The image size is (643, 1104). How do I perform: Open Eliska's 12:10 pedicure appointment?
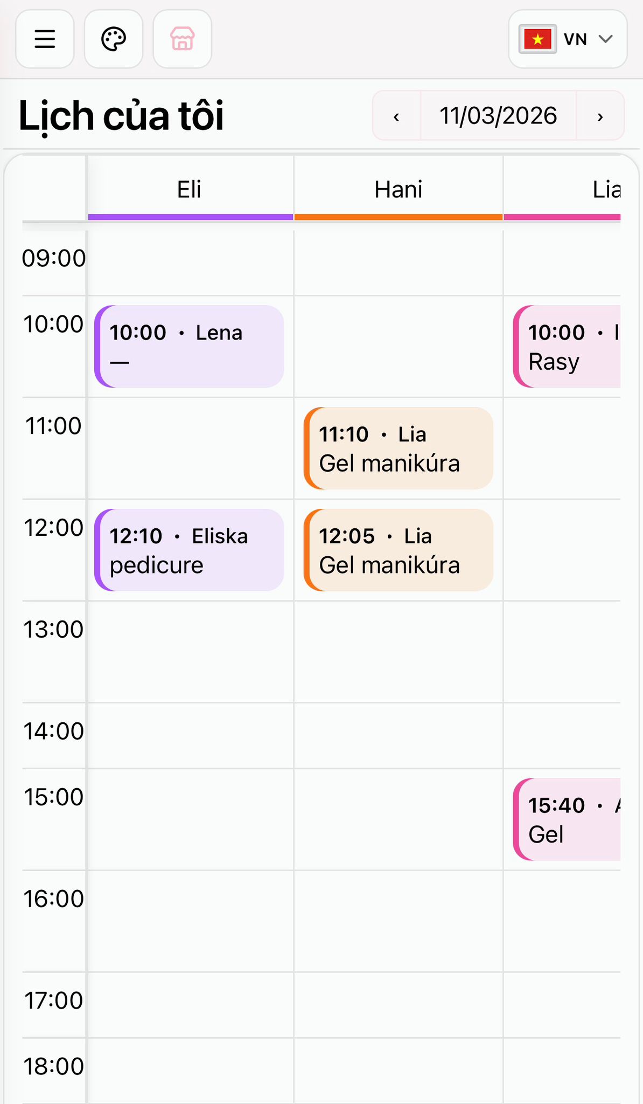tap(190, 550)
